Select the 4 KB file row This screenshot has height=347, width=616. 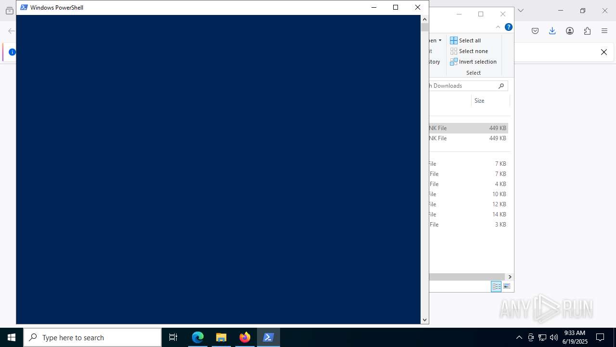tap(468, 184)
